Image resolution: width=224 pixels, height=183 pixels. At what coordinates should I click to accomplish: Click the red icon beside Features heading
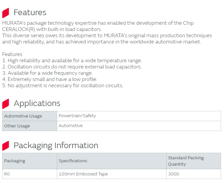pos(6,13)
